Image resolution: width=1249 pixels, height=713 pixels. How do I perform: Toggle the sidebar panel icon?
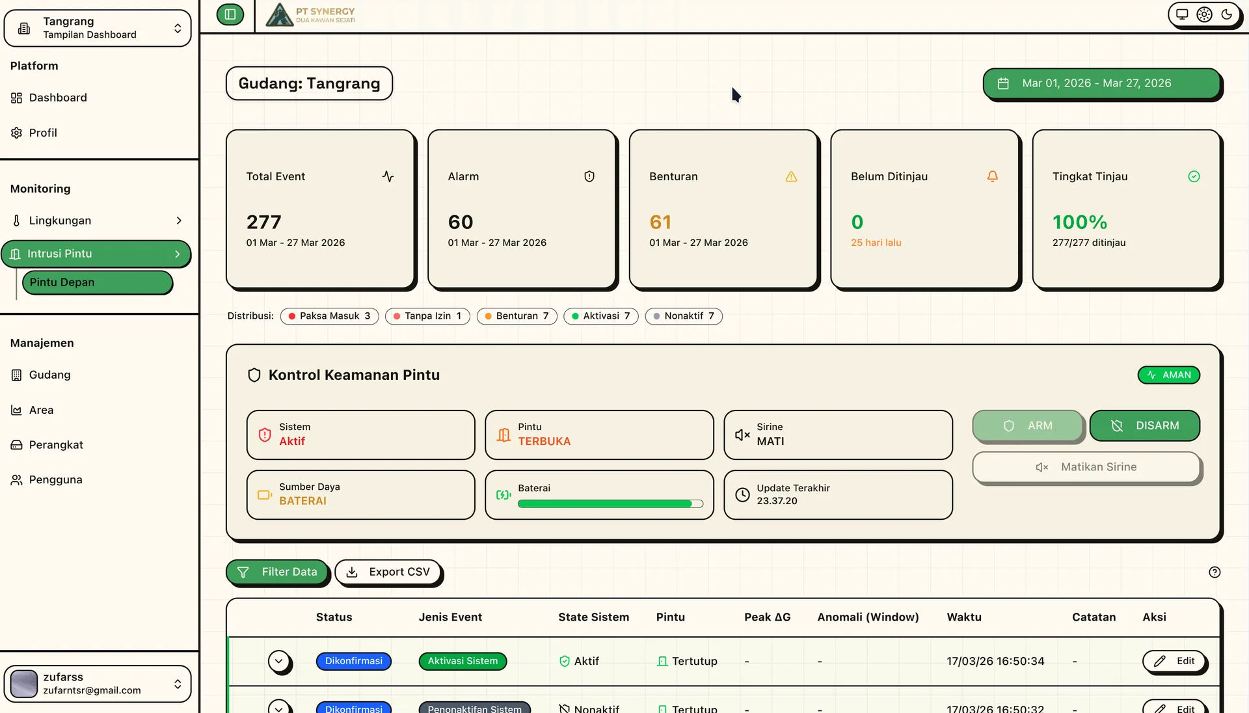tap(230, 14)
